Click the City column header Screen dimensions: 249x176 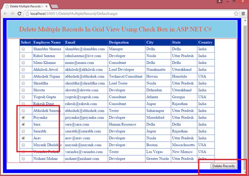[x=158, y=42]
